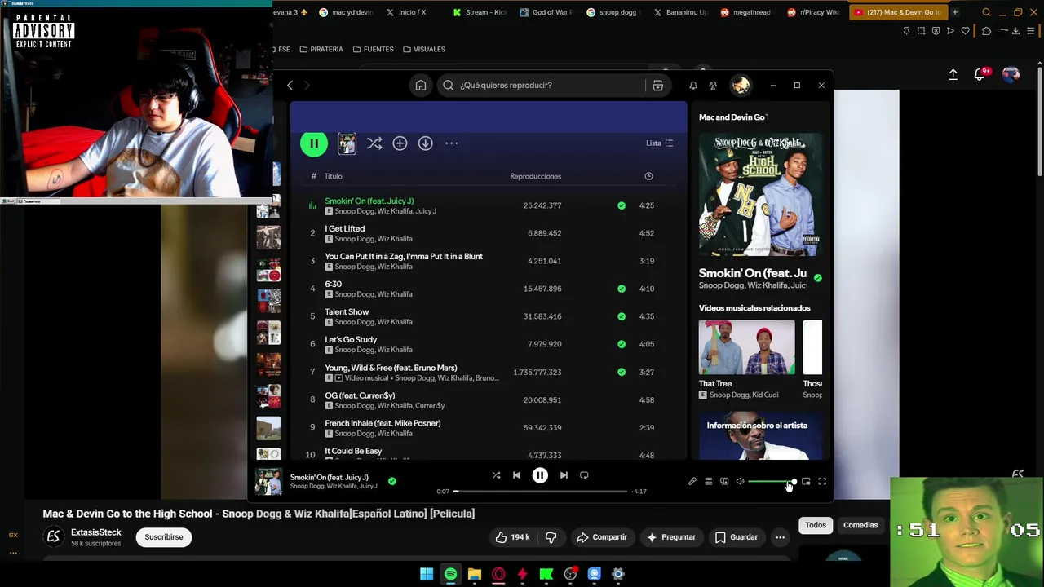This screenshot has width=1044, height=587.
Task: Toggle shuffle in bottom player bar
Action: click(496, 475)
